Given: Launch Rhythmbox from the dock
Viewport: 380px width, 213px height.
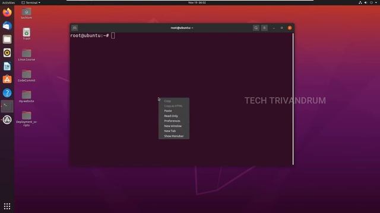Looking at the screenshot, I should click(7, 53).
